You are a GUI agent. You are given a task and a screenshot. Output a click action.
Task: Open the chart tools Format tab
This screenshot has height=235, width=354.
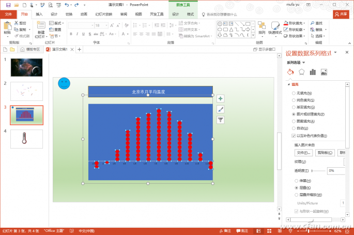tap(190, 14)
